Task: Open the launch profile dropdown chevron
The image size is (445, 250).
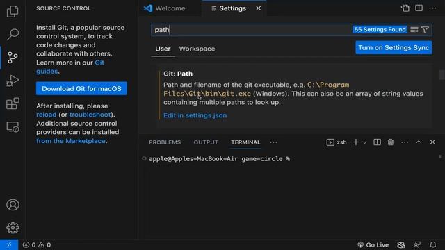Action: pyautogui.click(x=364, y=142)
